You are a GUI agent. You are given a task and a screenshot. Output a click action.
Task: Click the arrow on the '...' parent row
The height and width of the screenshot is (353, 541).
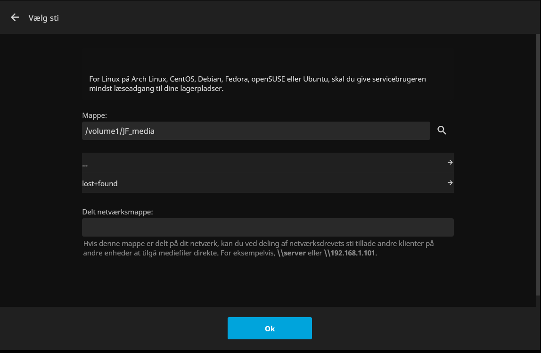click(450, 162)
